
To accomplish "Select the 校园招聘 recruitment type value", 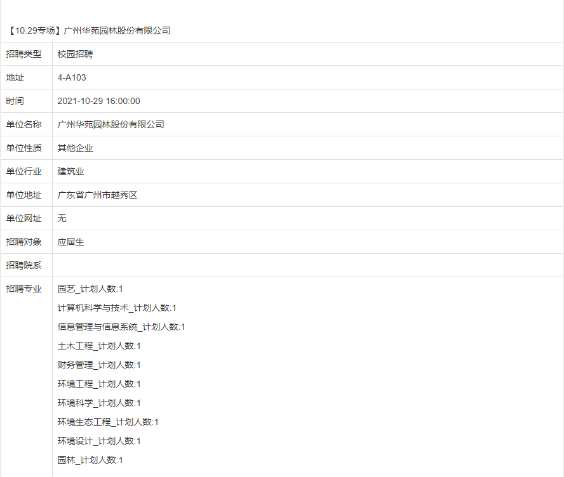I will (75, 55).
